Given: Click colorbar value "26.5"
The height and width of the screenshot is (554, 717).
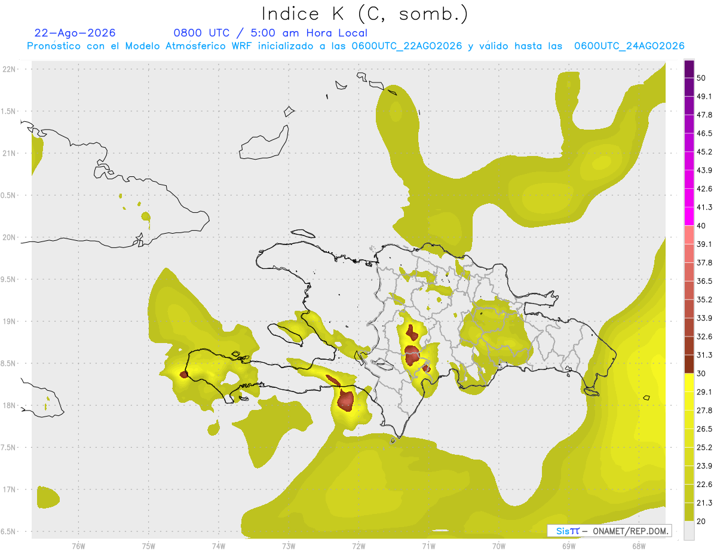Looking at the screenshot, I should [x=704, y=428].
